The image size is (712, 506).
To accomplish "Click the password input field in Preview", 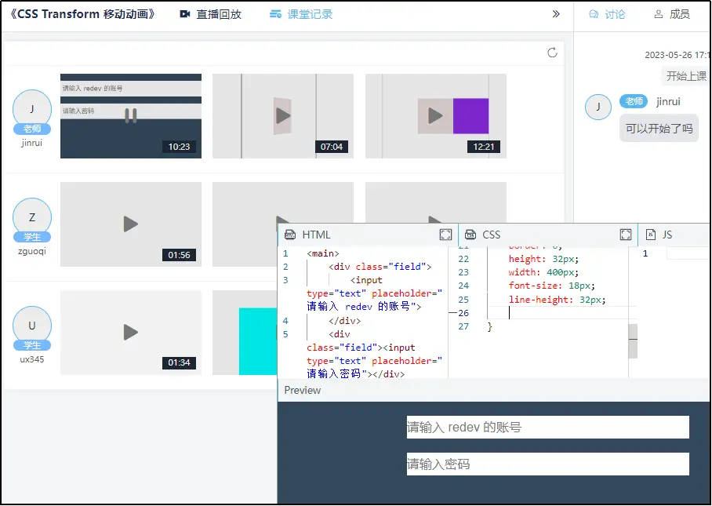I will (547, 464).
